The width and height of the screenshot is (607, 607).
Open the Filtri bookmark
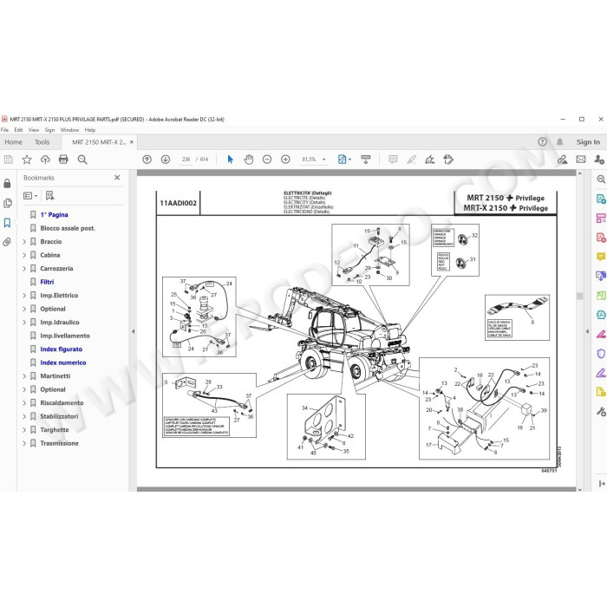click(47, 282)
